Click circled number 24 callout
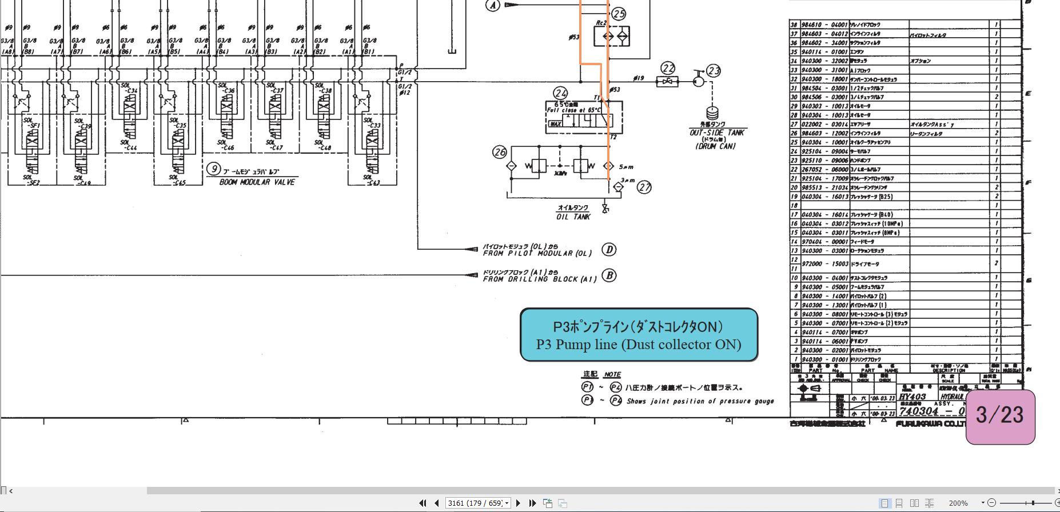This screenshot has width=1060, height=512. pos(560,93)
